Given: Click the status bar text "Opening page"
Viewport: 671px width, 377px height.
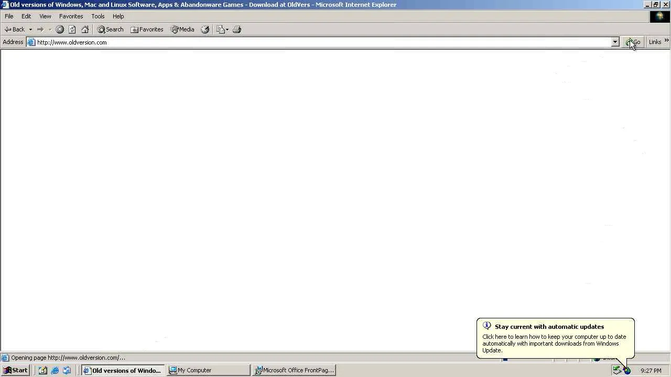Looking at the screenshot, I should click(29, 358).
